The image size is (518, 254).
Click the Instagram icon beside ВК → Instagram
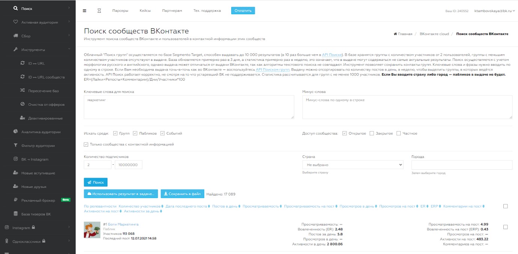click(x=15, y=159)
